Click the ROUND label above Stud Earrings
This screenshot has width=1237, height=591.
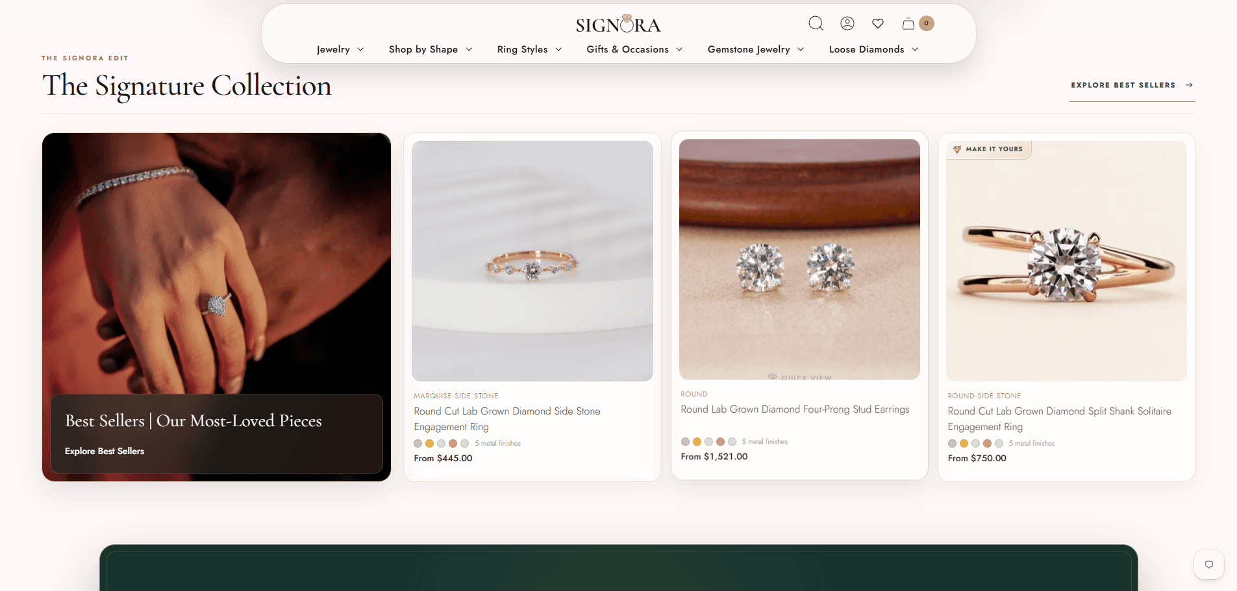(x=693, y=394)
